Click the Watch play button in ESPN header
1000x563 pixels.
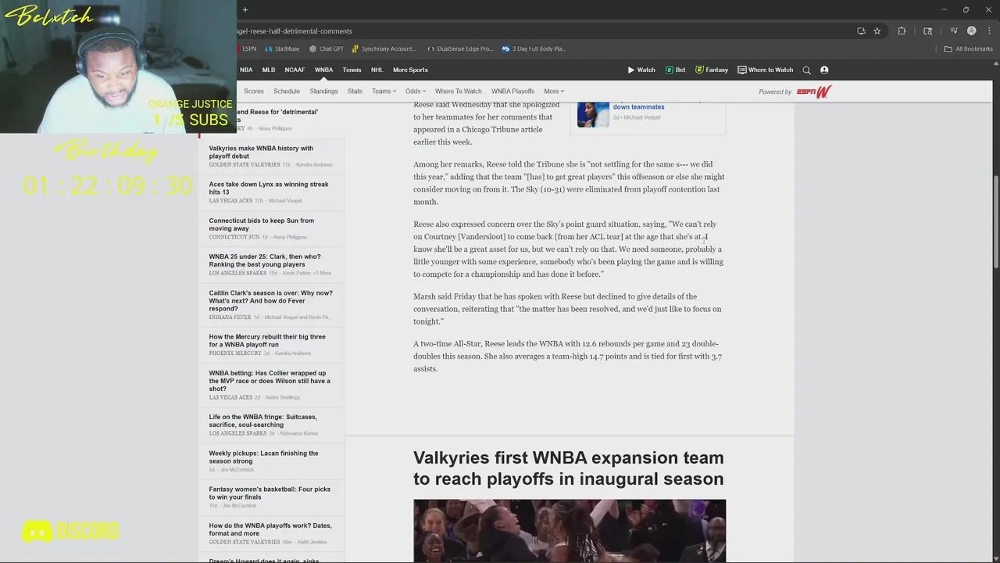pos(641,70)
